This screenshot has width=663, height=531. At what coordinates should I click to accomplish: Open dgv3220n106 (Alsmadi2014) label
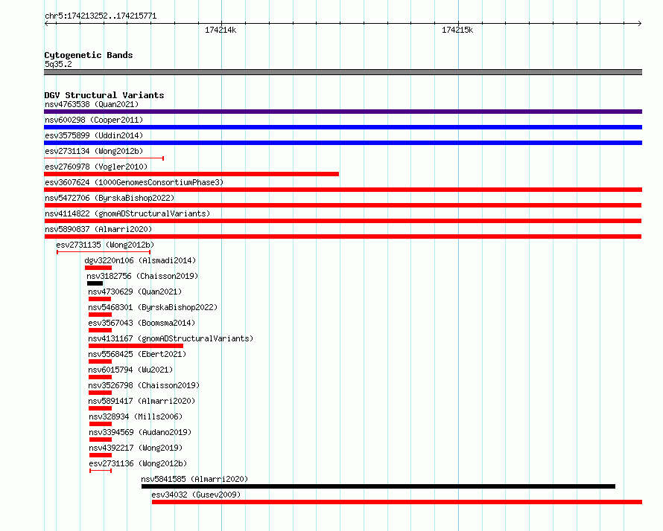(x=140, y=260)
